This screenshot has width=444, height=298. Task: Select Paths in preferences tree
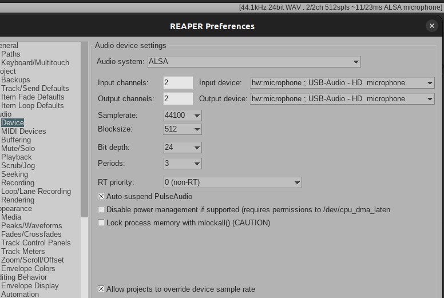(11, 54)
